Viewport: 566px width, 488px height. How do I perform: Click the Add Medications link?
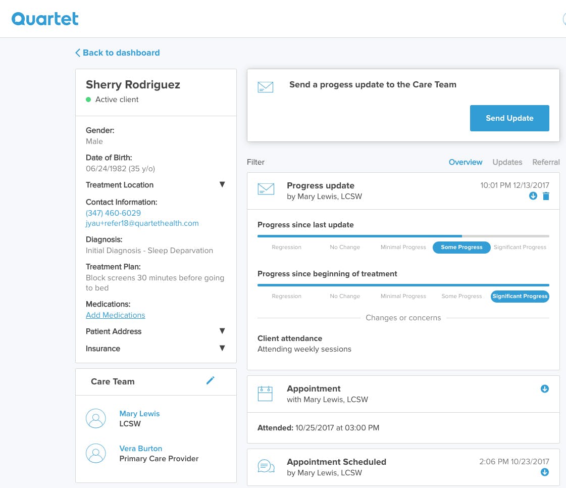(116, 315)
